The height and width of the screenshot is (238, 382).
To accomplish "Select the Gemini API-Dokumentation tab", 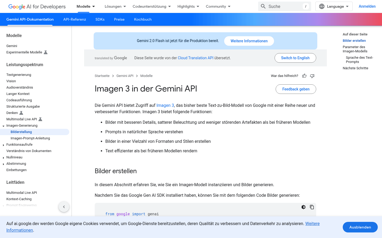I will (30, 19).
